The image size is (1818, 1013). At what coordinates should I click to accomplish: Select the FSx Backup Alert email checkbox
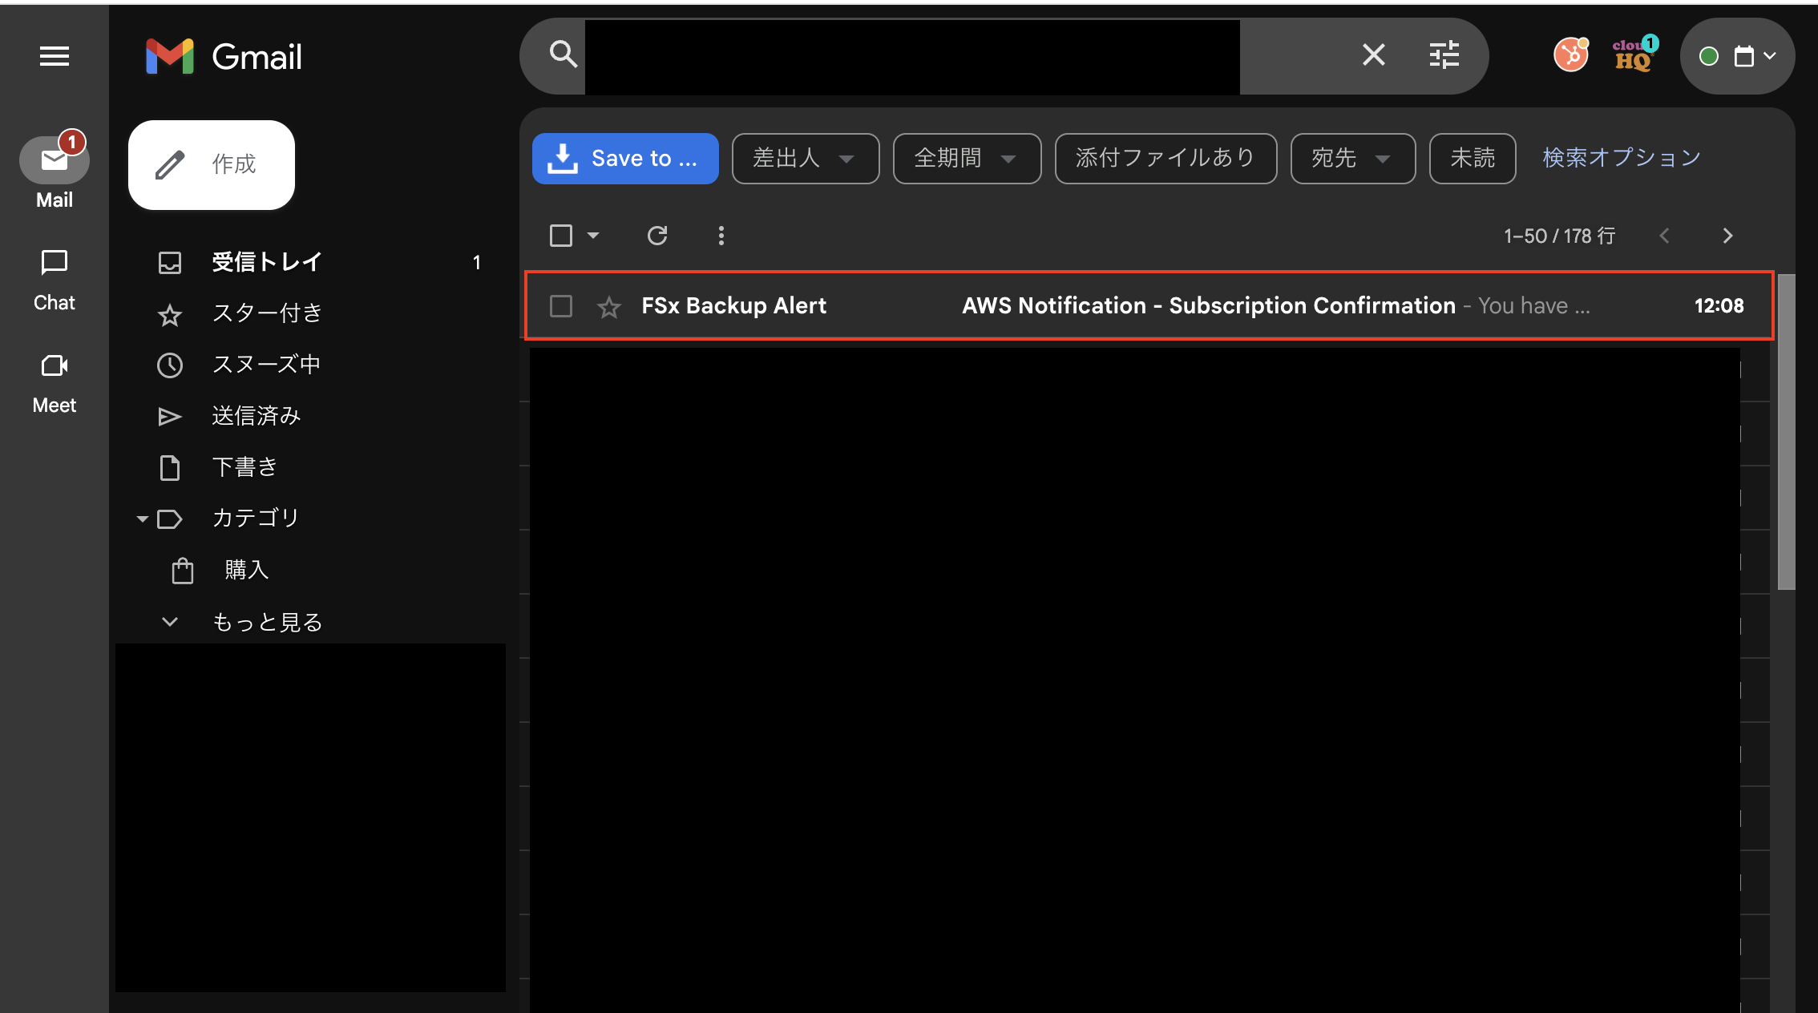pyautogui.click(x=560, y=306)
